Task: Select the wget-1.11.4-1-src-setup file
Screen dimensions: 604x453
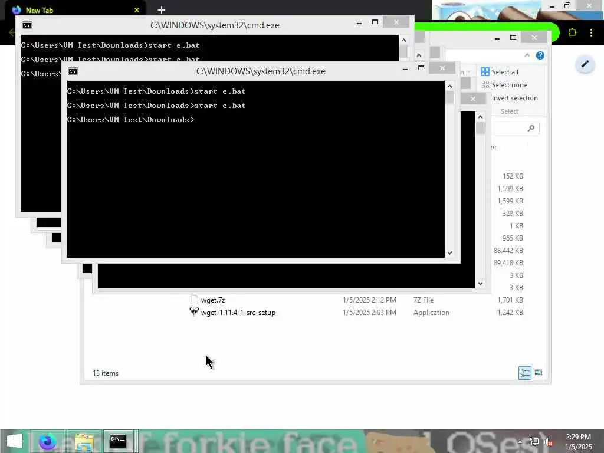Action: pos(238,313)
